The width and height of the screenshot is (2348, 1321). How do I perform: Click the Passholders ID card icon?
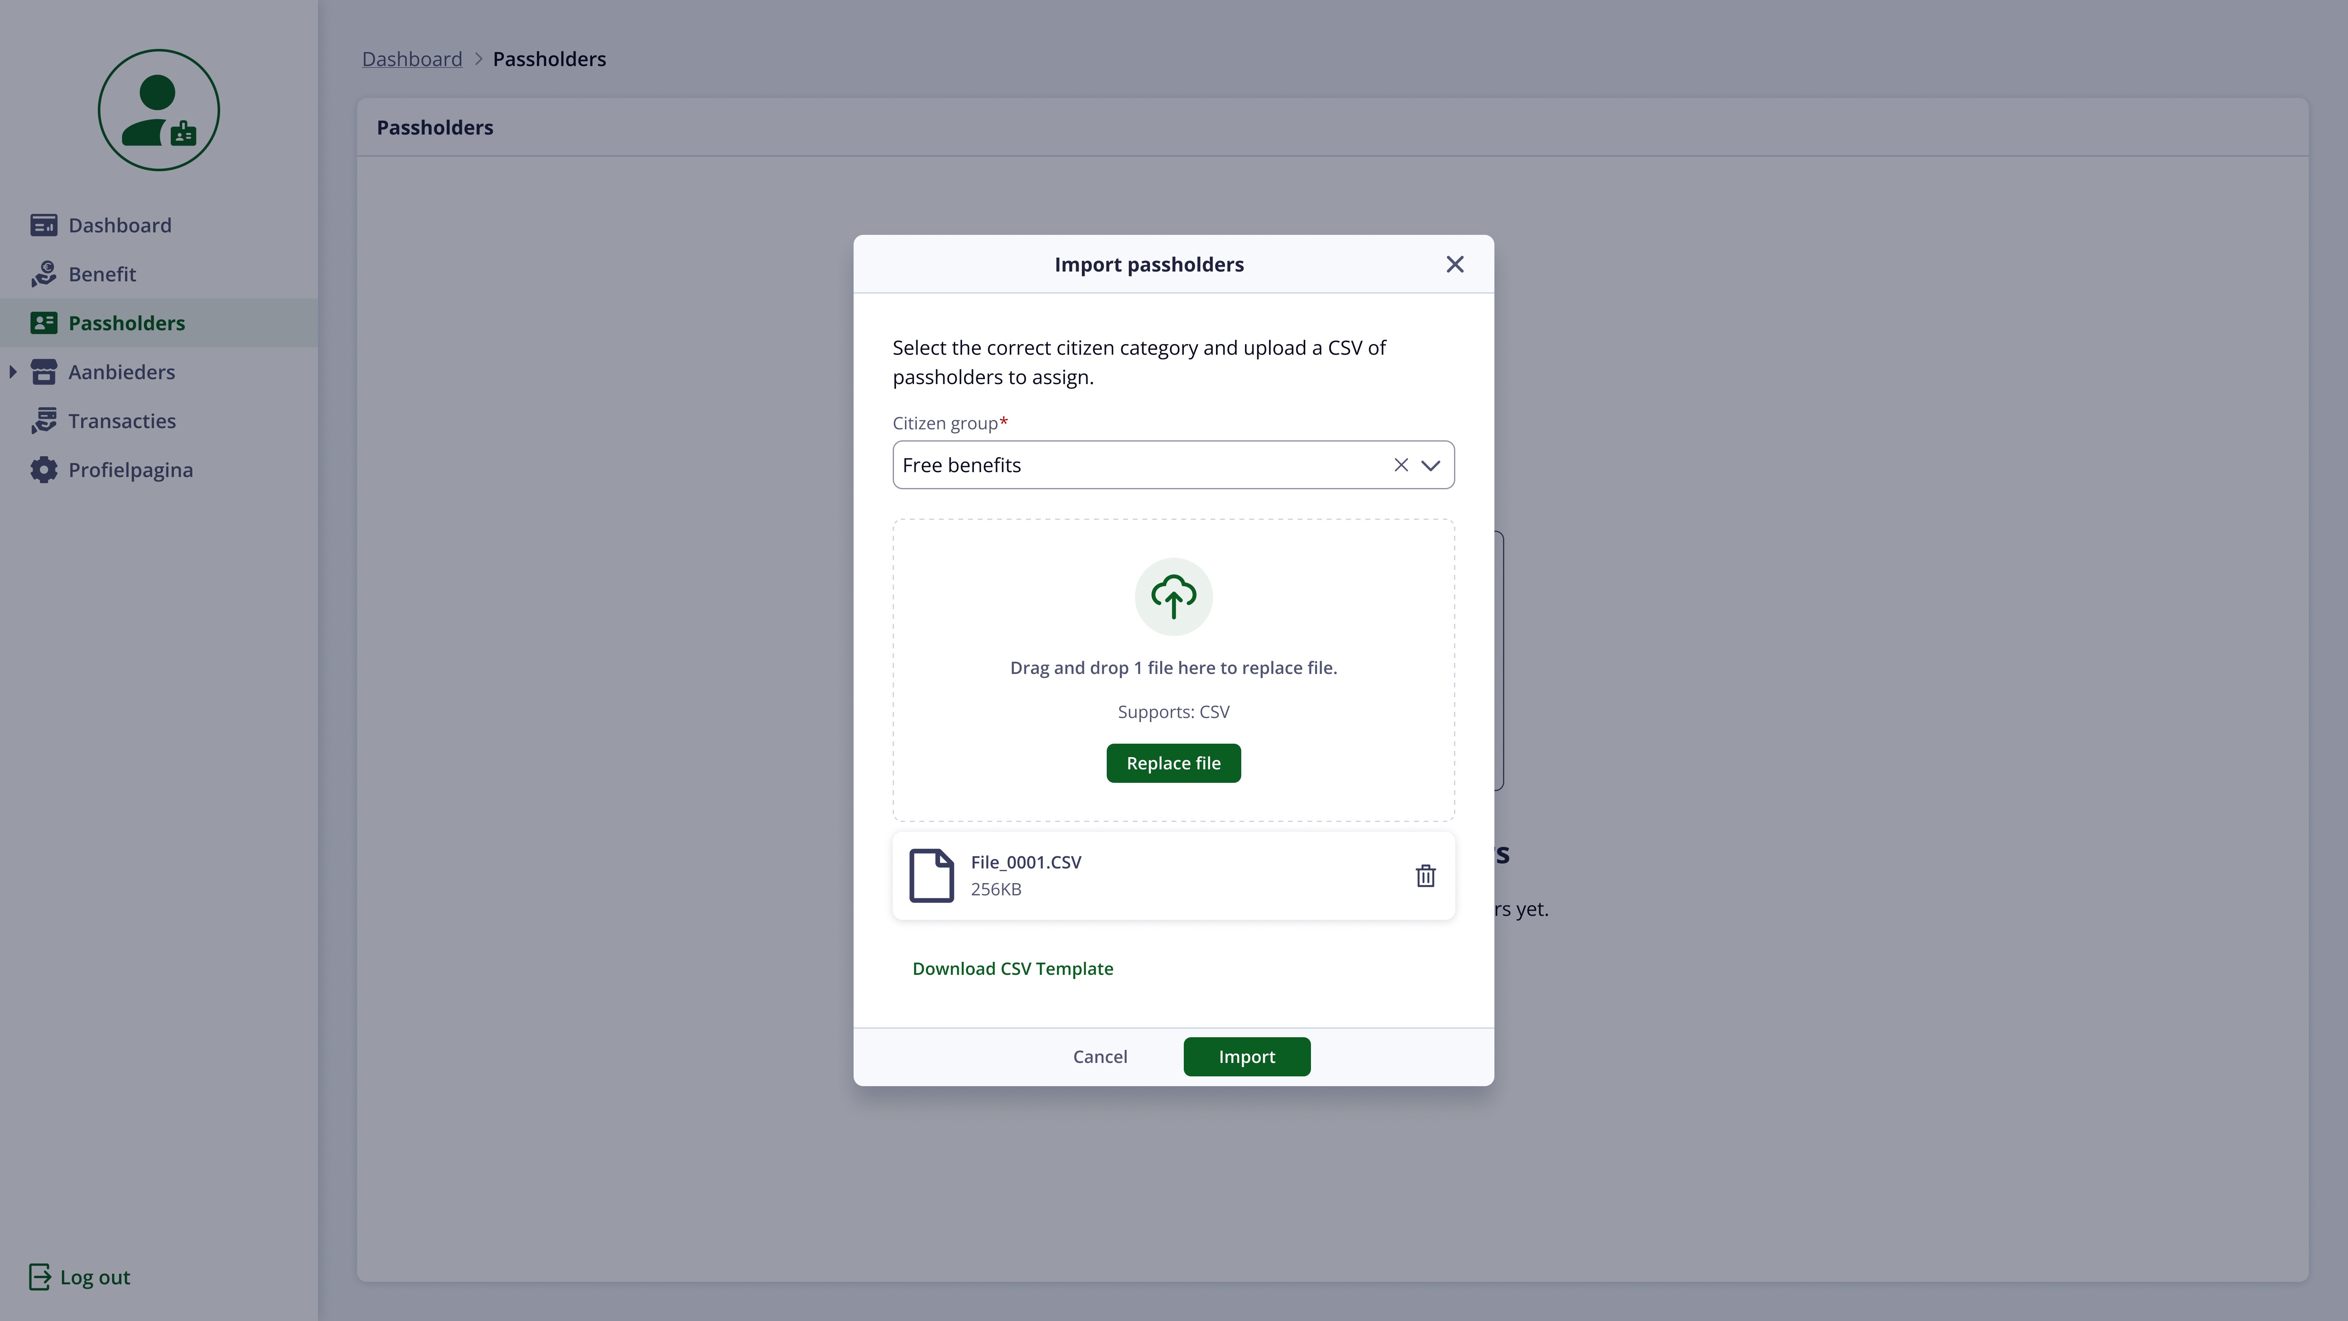click(43, 324)
